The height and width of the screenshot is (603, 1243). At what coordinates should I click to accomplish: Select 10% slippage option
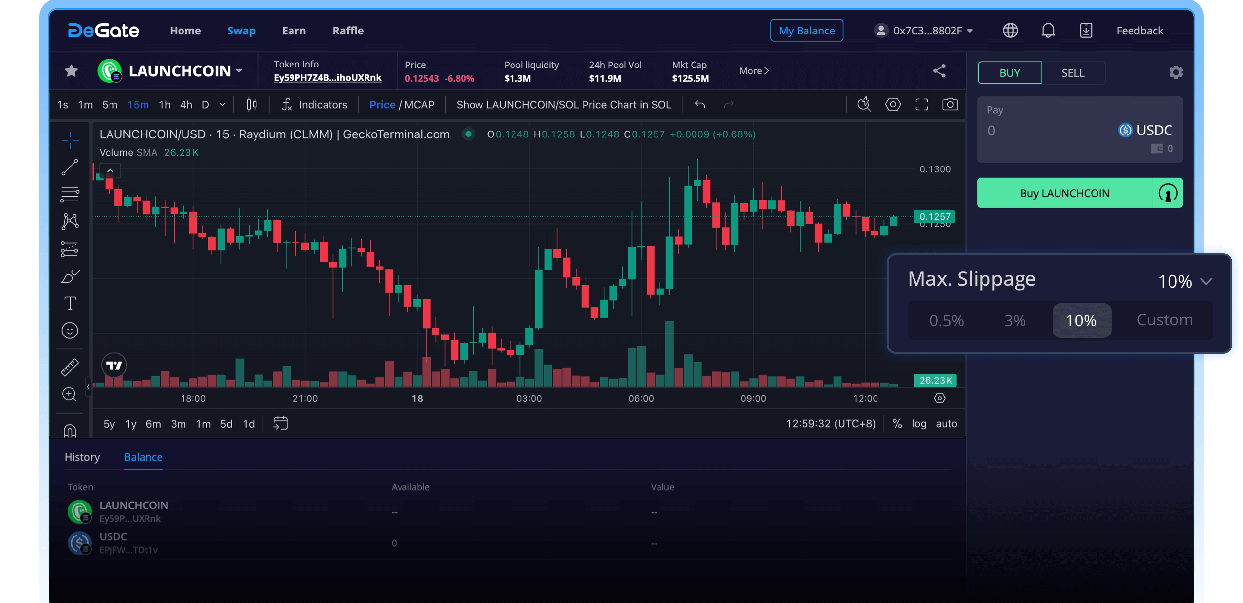click(x=1081, y=321)
